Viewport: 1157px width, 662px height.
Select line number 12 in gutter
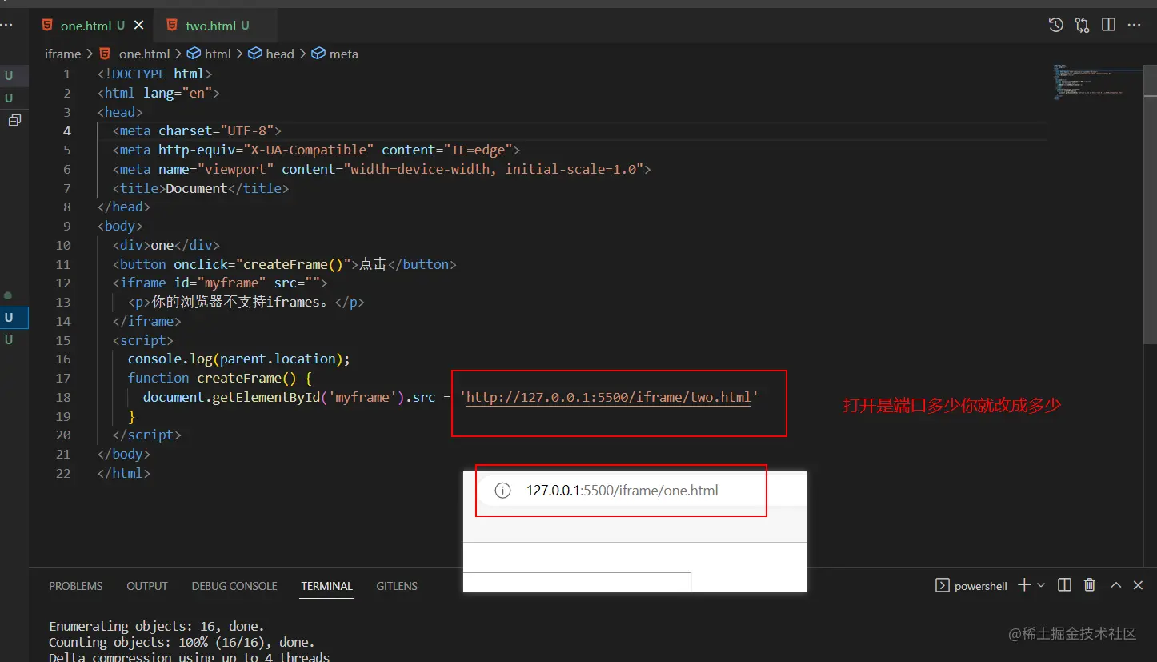click(63, 283)
